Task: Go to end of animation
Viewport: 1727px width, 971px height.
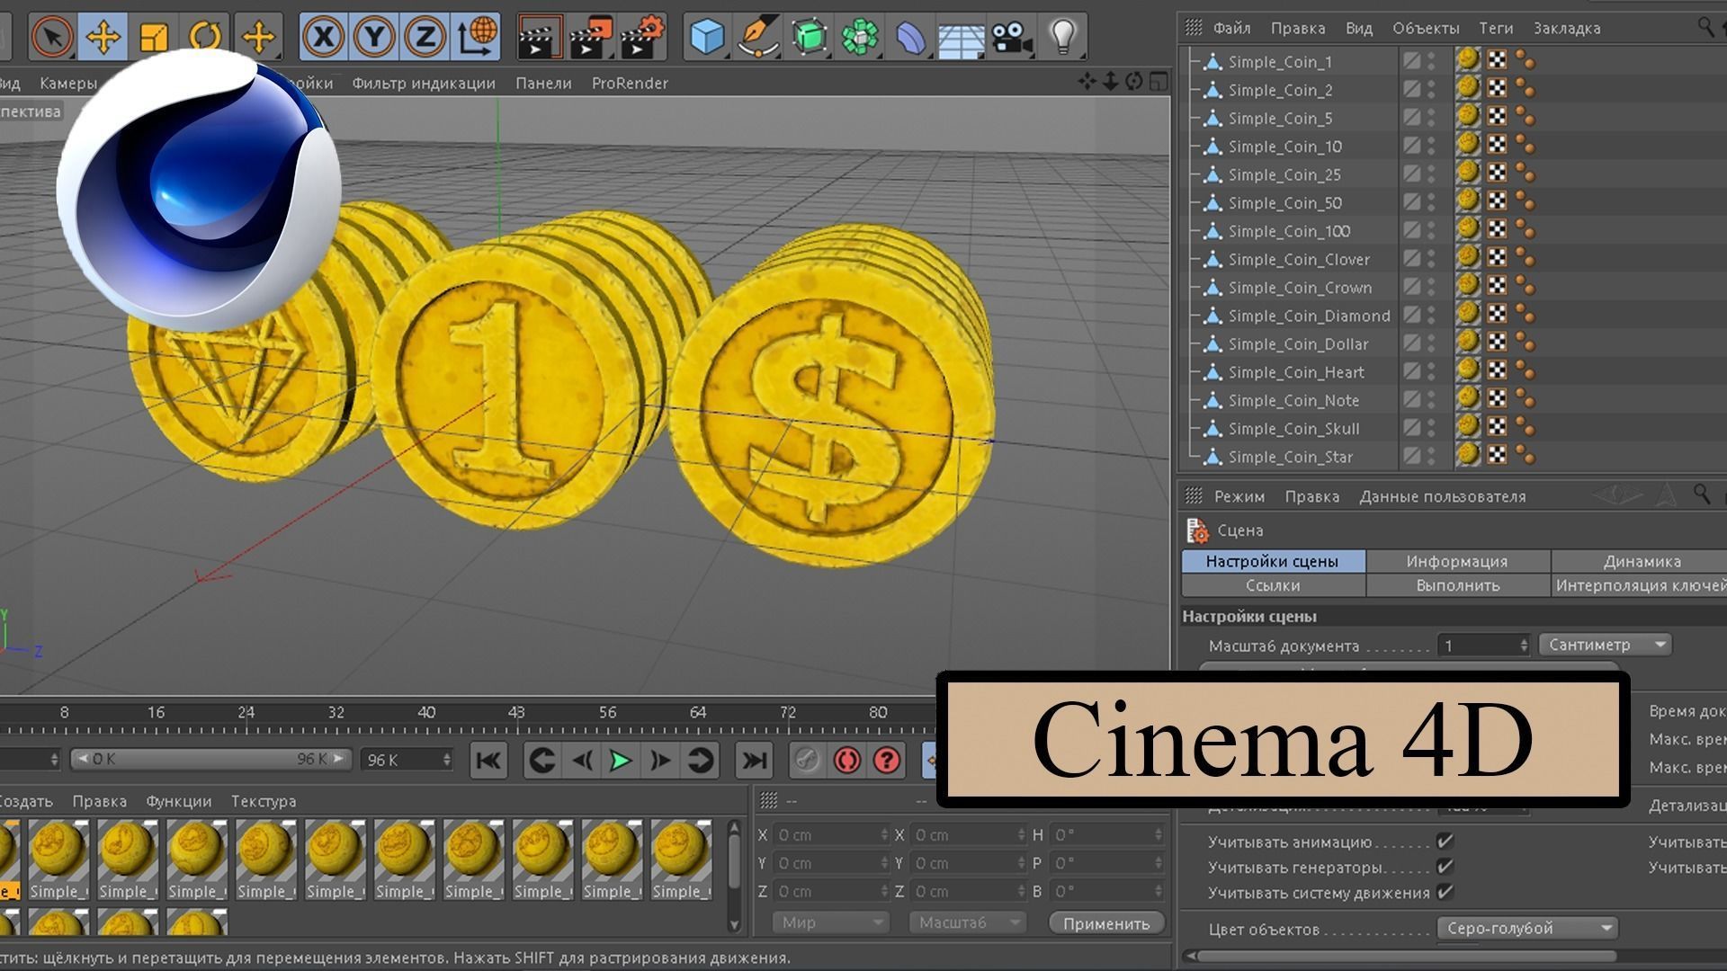Action: (x=754, y=761)
